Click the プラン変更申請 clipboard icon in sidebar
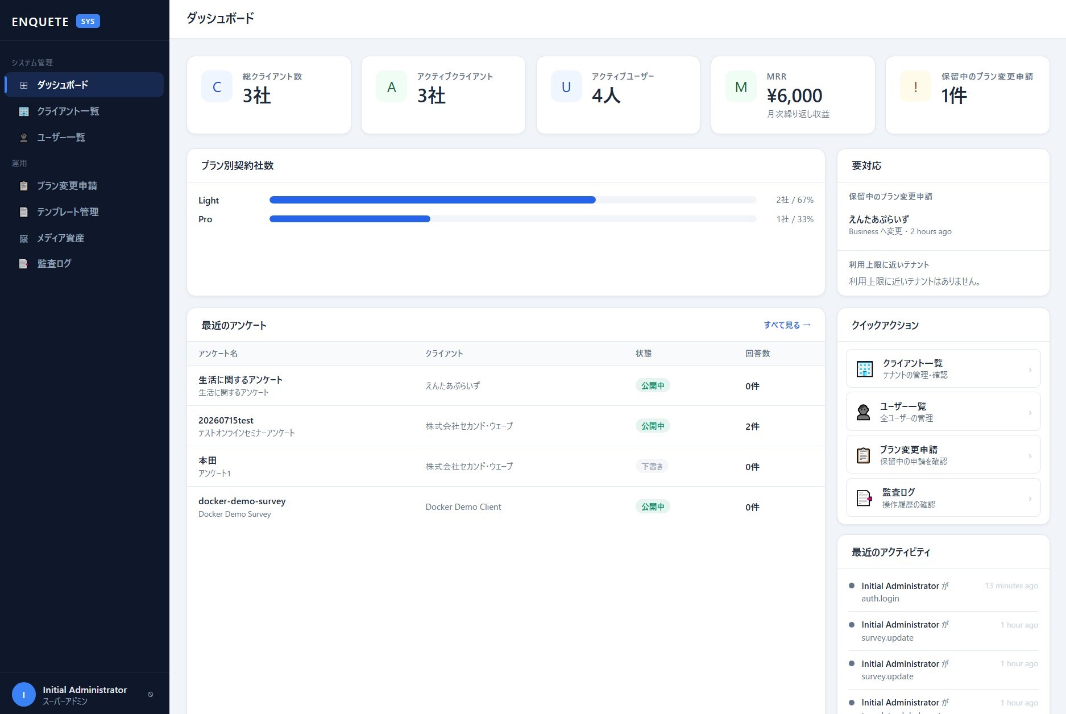 [x=24, y=186]
